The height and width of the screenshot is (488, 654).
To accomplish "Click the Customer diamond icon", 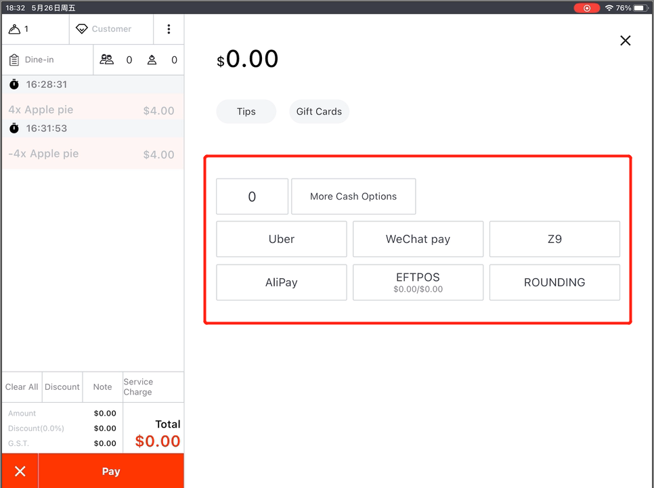I will [82, 29].
